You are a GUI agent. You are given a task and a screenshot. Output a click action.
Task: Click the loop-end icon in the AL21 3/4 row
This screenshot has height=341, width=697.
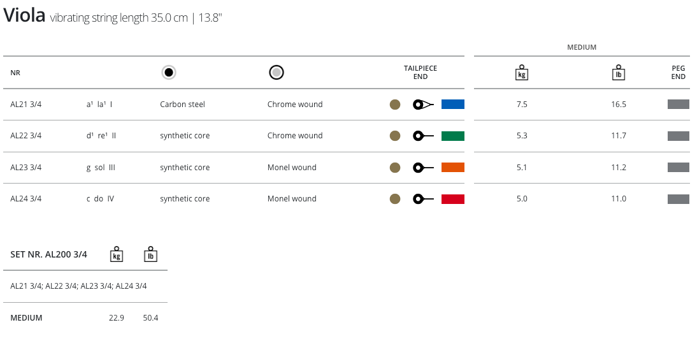[423, 105]
